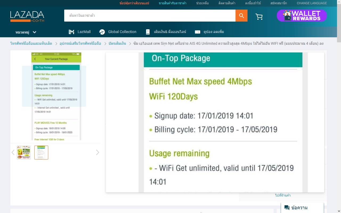Click the coupon ticket icon
This screenshot has width=341, height=213.
coord(197,32)
